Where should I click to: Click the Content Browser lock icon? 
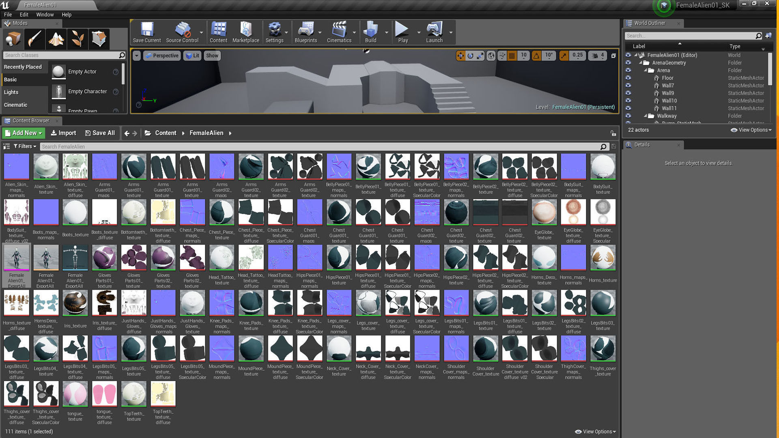click(x=613, y=133)
